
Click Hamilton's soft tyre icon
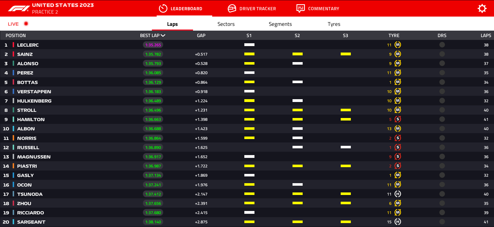398,119
